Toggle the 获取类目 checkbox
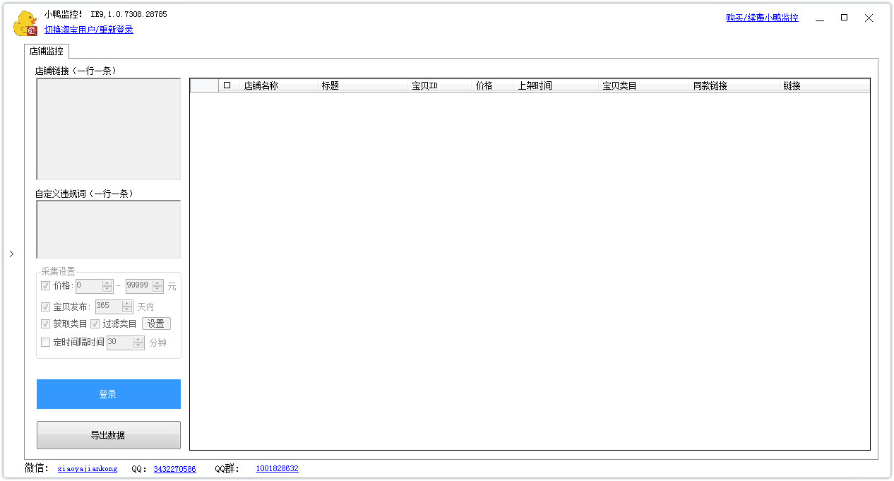This screenshot has height=481, width=894. pyautogui.click(x=46, y=323)
